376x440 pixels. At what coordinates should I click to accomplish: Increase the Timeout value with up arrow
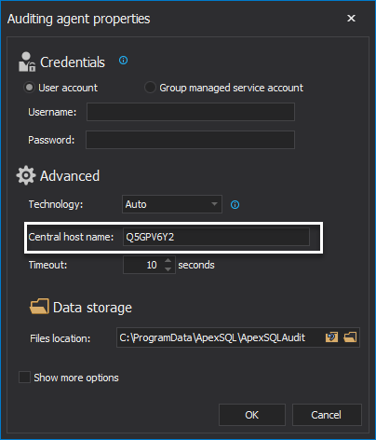168,261
